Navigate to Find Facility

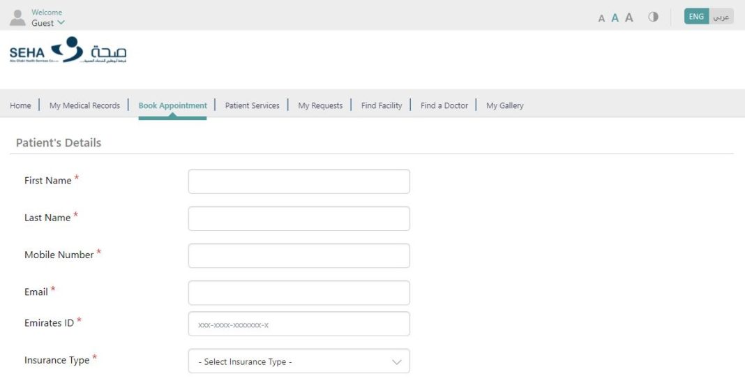382,105
